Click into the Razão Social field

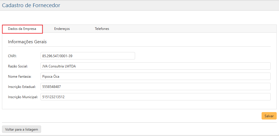coord(155,66)
